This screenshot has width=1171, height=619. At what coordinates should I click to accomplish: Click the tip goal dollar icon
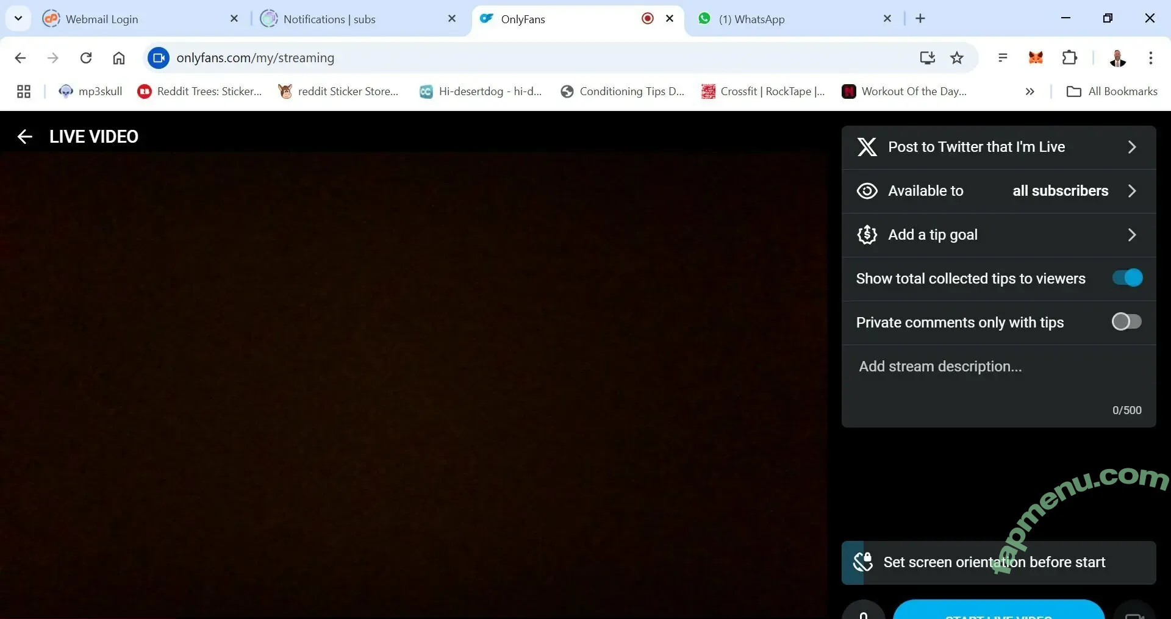point(867,235)
